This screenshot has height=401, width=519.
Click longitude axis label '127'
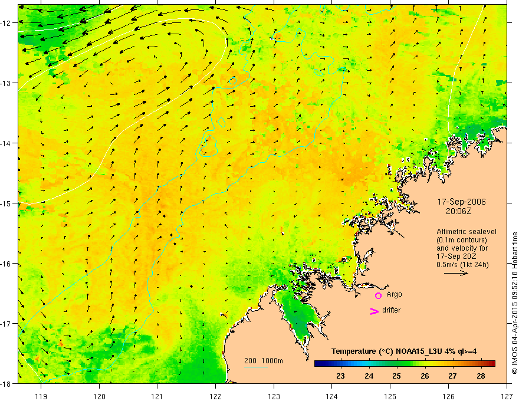click(x=507, y=396)
